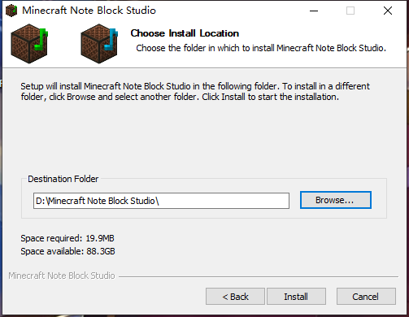Click the blue note block icon
The width and height of the screenshot is (409, 317).
(x=99, y=44)
